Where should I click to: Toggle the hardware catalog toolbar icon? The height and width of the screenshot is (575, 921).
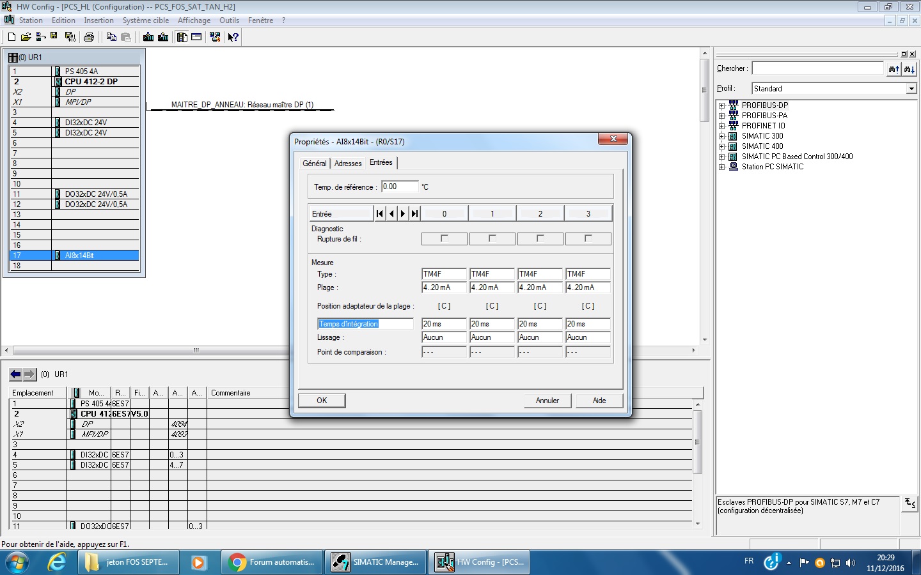(182, 37)
